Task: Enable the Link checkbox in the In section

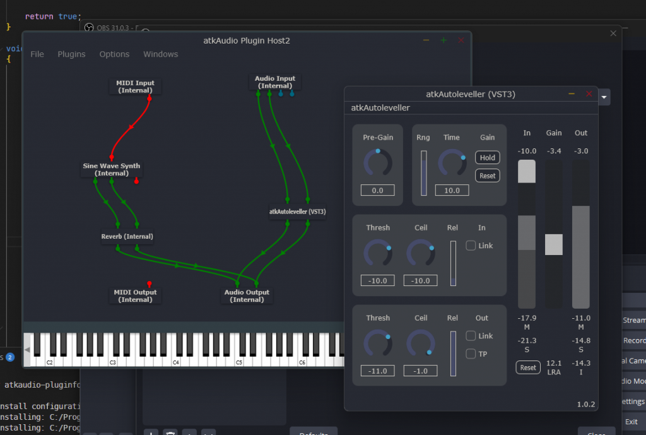Action: [471, 246]
